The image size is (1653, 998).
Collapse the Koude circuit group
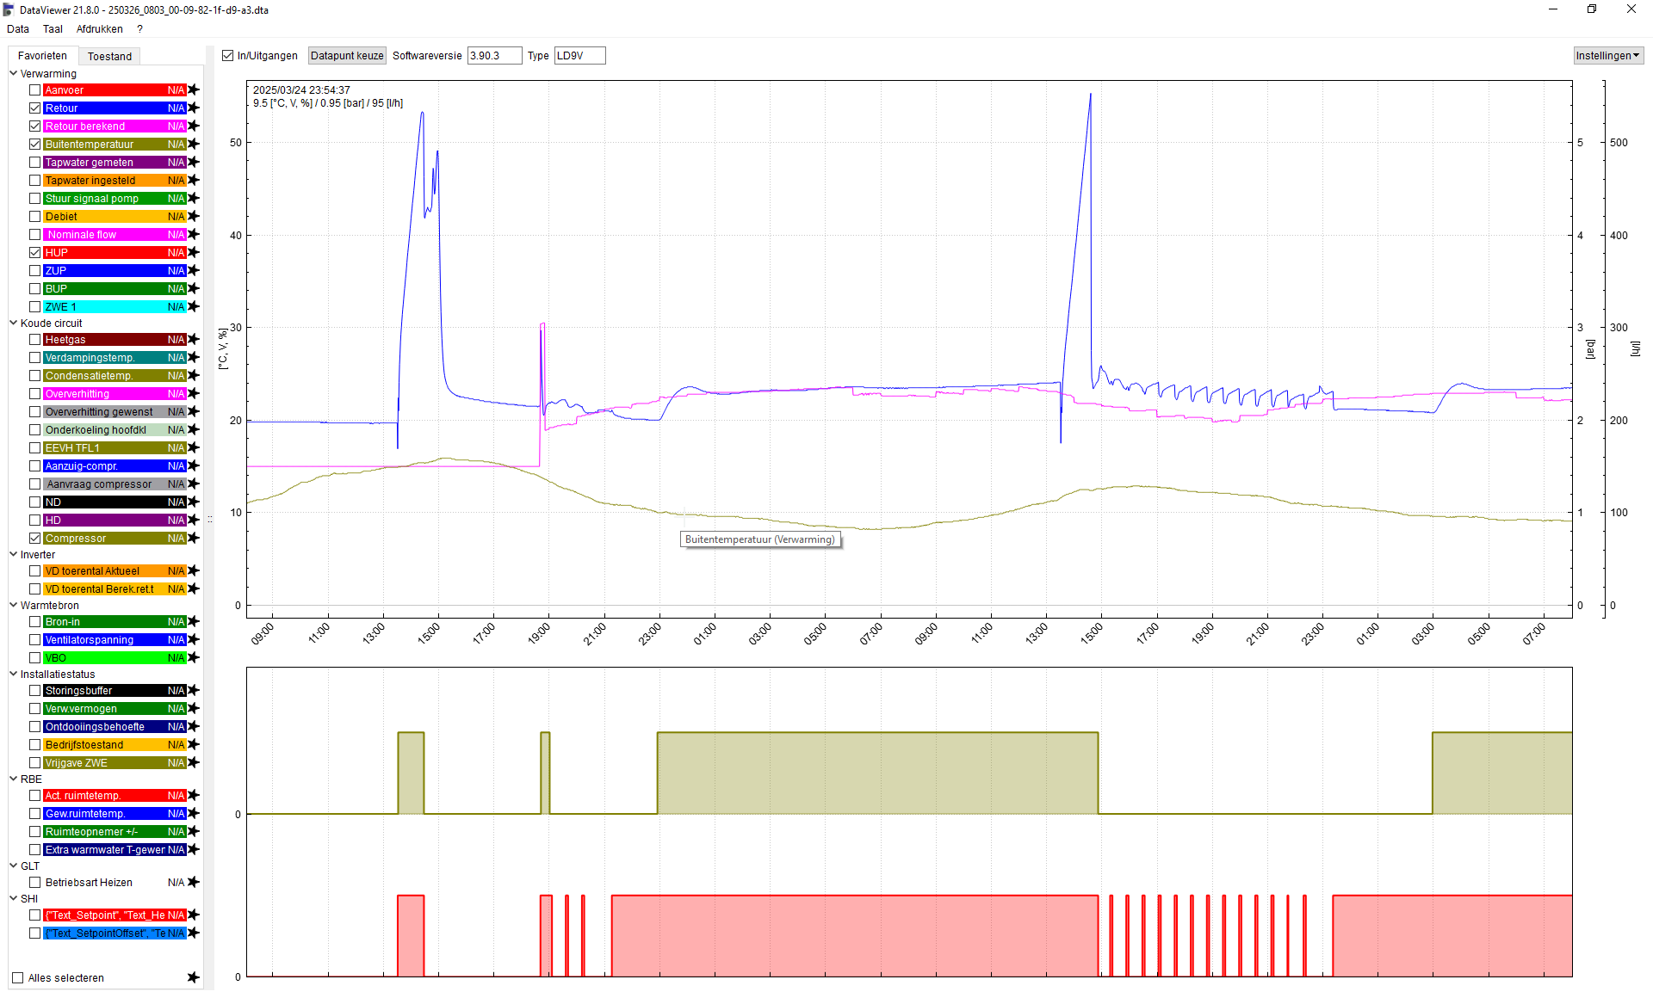coord(14,323)
